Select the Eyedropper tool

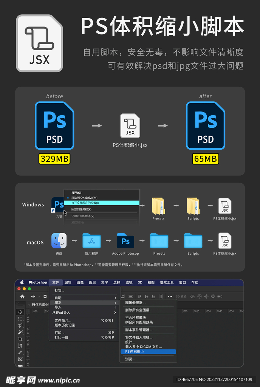[x=20, y=353]
